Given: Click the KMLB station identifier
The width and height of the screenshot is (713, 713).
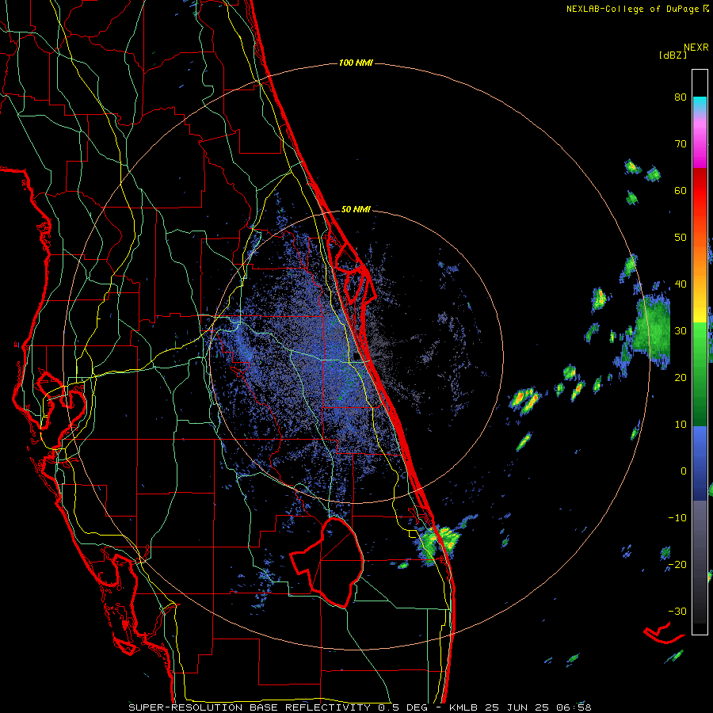Looking at the screenshot, I should 465,707.
